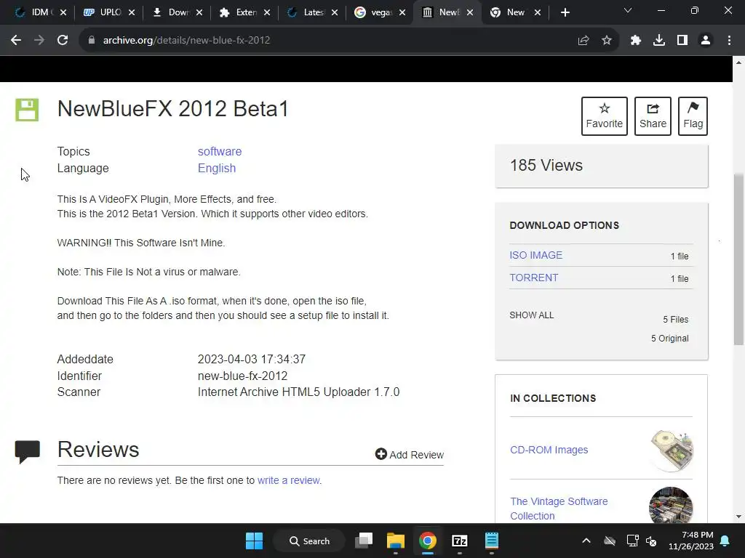Open a new browser tab with plus button

click(x=565, y=13)
